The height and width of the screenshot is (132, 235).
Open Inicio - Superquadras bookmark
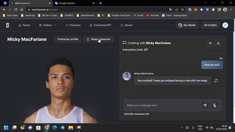click(x=174, y=15)
